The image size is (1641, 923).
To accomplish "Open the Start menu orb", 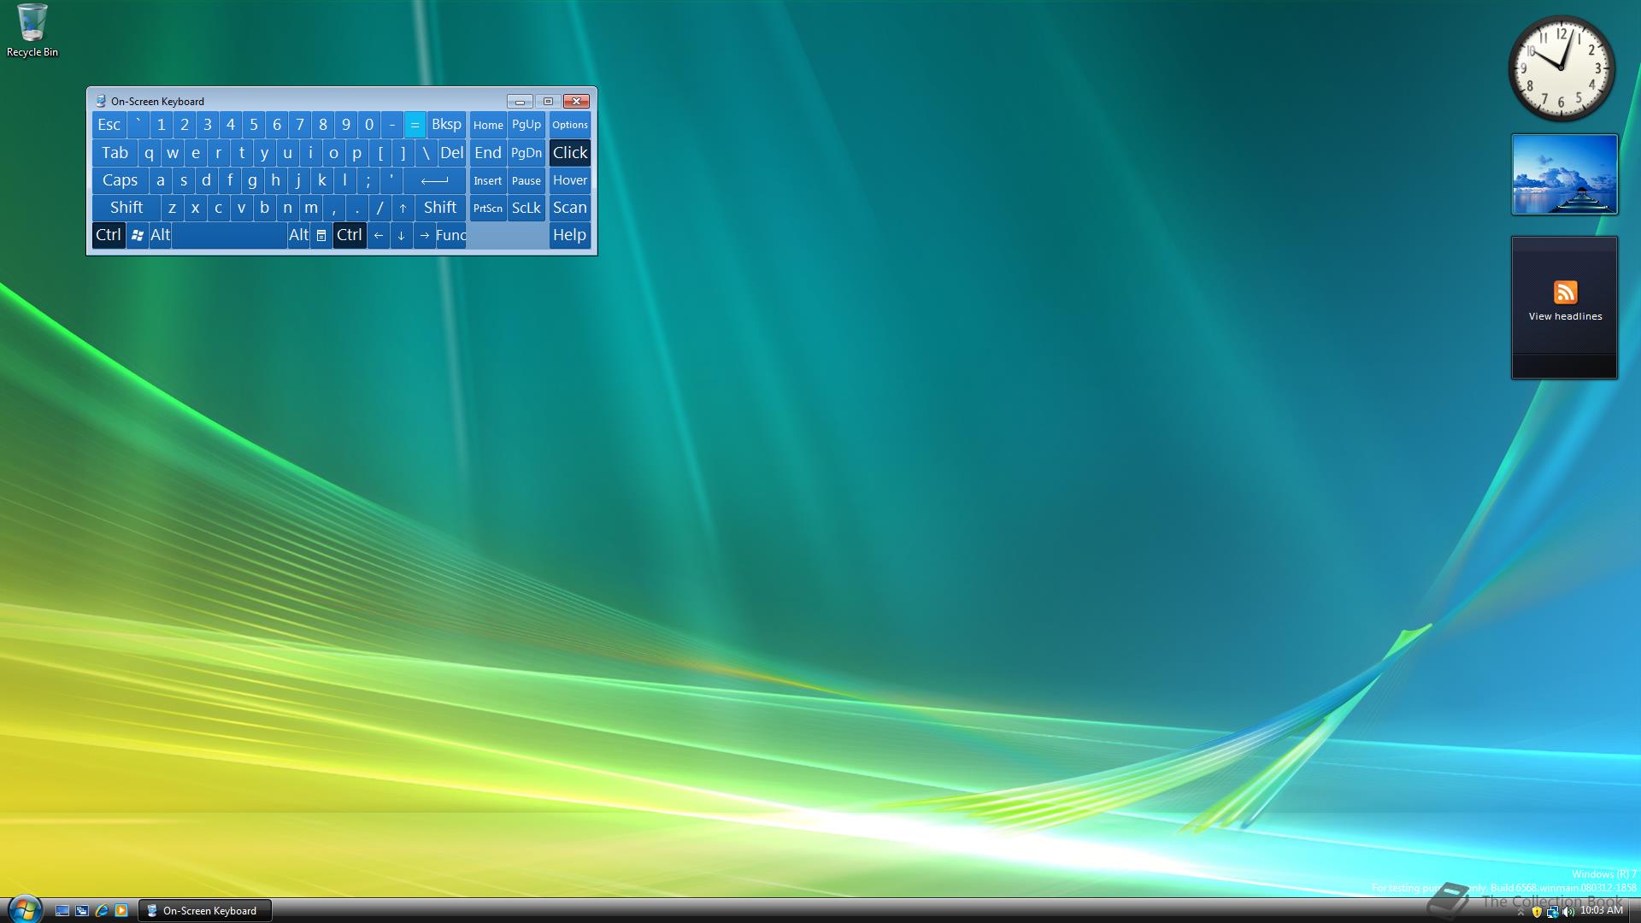I will (x=24, y=909).
